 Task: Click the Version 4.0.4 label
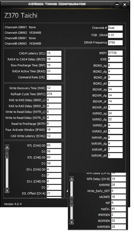13,204
